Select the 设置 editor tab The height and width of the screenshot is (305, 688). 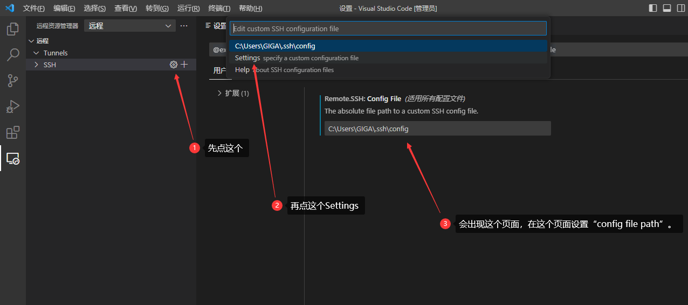coord(216,26)
